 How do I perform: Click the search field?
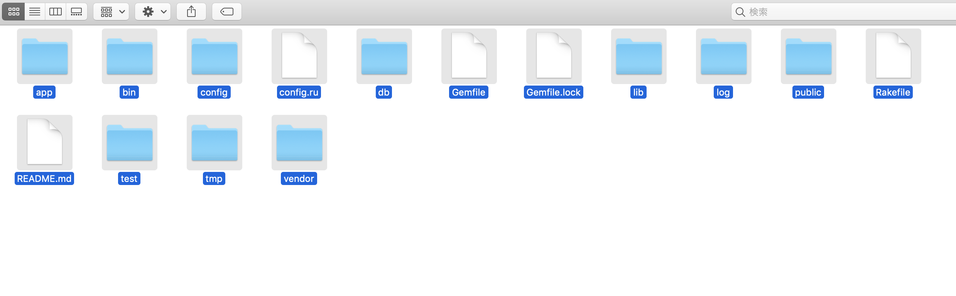click(844, 12)
